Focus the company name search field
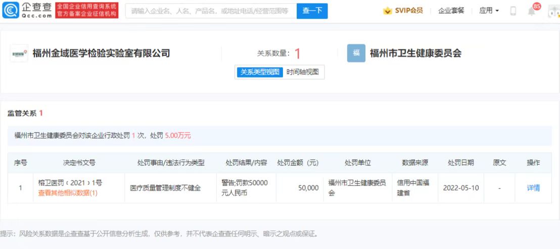This screenshot has height=249, width=560. 211,11
